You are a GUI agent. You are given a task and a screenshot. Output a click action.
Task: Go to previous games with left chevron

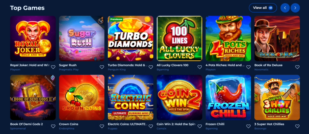pos(285,8)
